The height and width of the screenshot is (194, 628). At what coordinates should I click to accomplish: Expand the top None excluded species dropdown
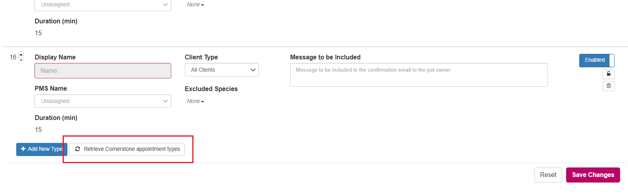pos(195,5)
